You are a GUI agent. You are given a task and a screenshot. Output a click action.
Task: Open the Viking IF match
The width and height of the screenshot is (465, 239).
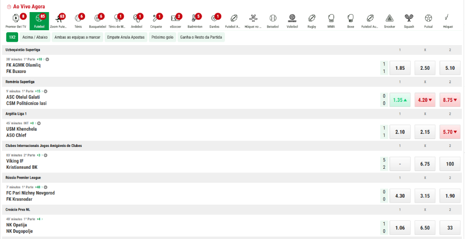click(x=15, y=161)
